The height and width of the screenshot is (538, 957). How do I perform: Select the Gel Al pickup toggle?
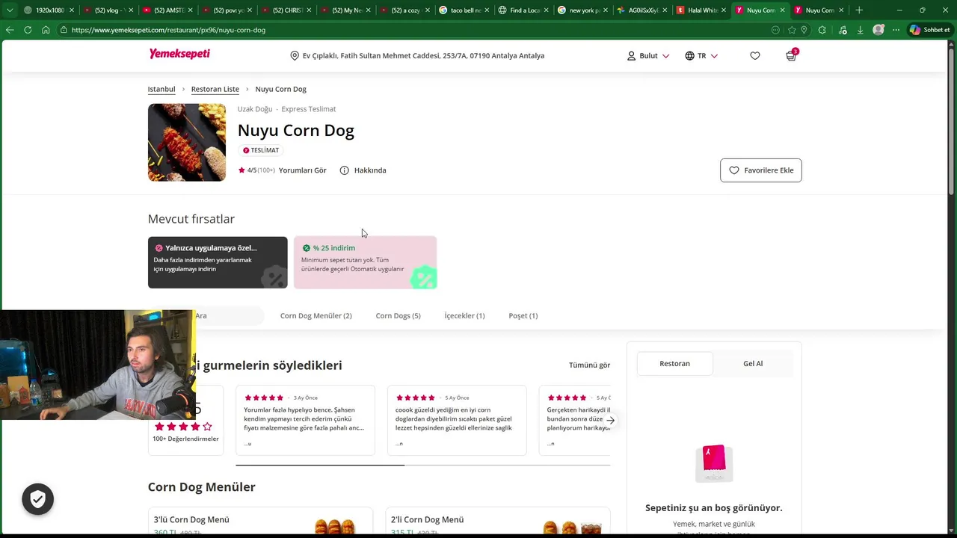click(753, 363)
